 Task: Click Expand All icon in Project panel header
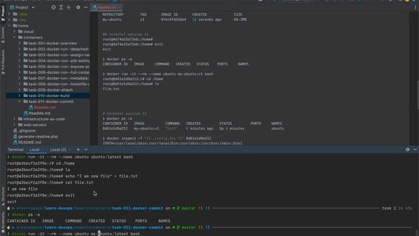click(61, 7)
